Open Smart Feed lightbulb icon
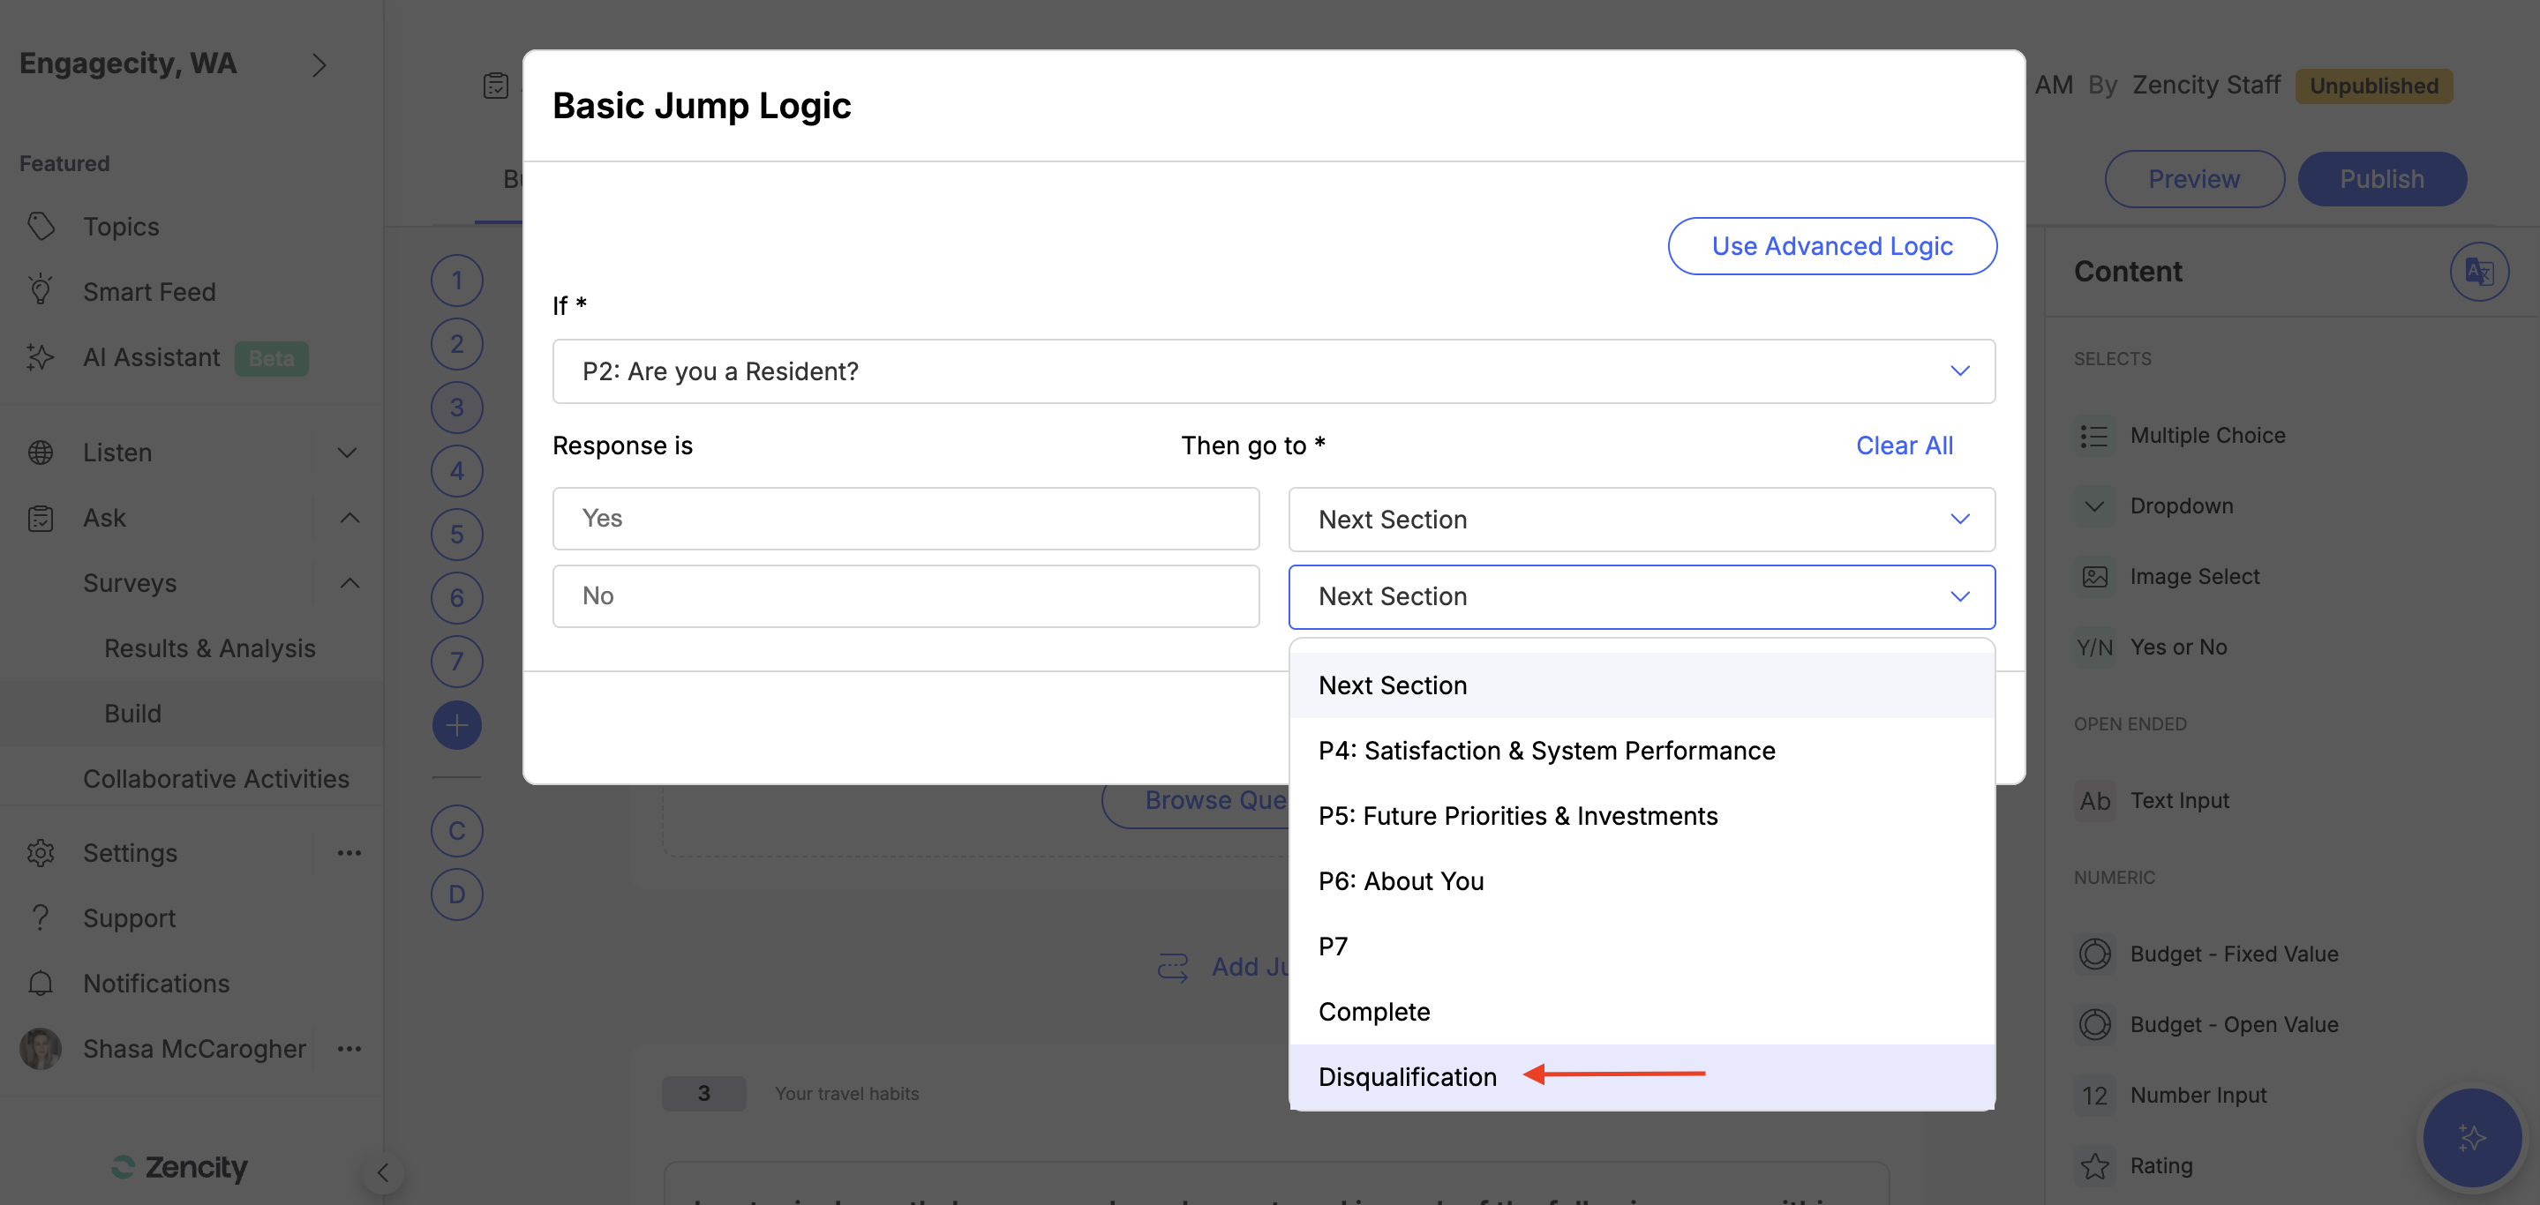The height and width of the screenshot is (1205, 2540). pos(41,290)
